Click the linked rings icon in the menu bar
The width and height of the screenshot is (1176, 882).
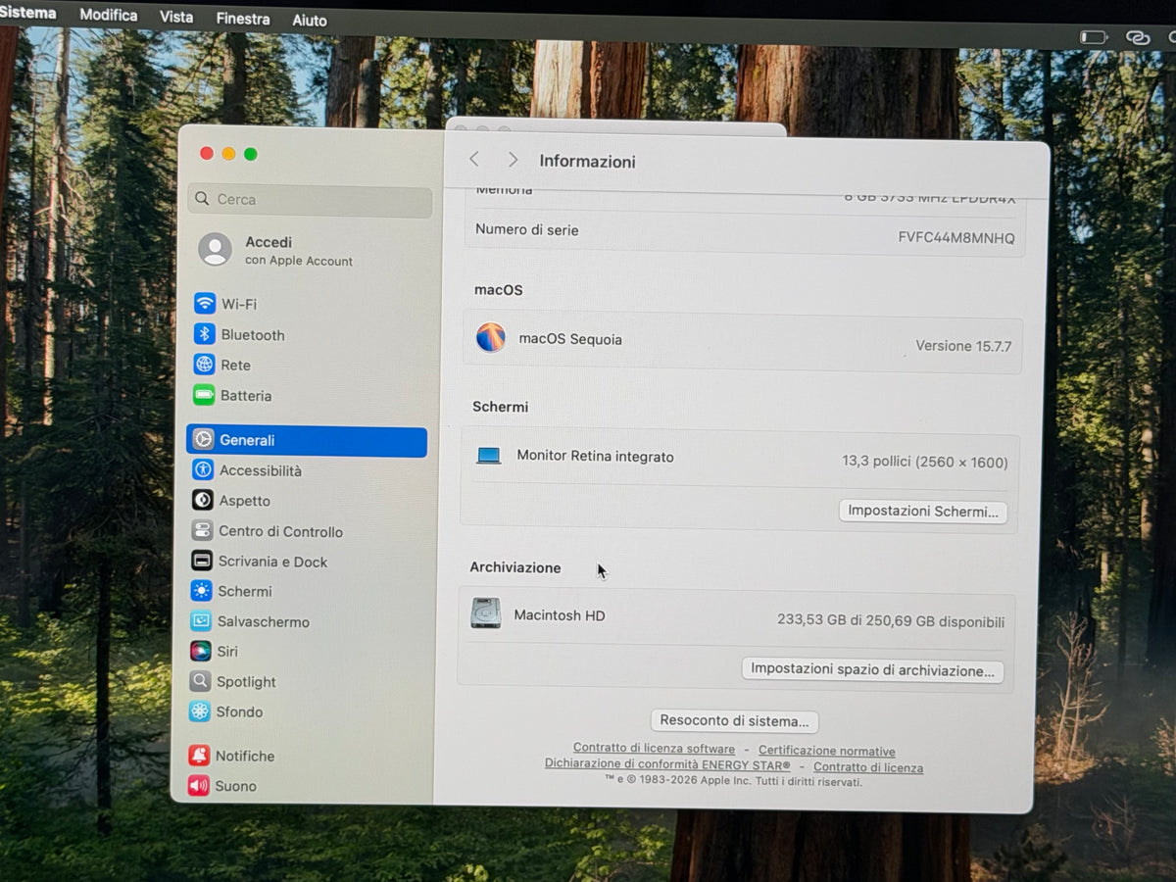pos(1138,37)
